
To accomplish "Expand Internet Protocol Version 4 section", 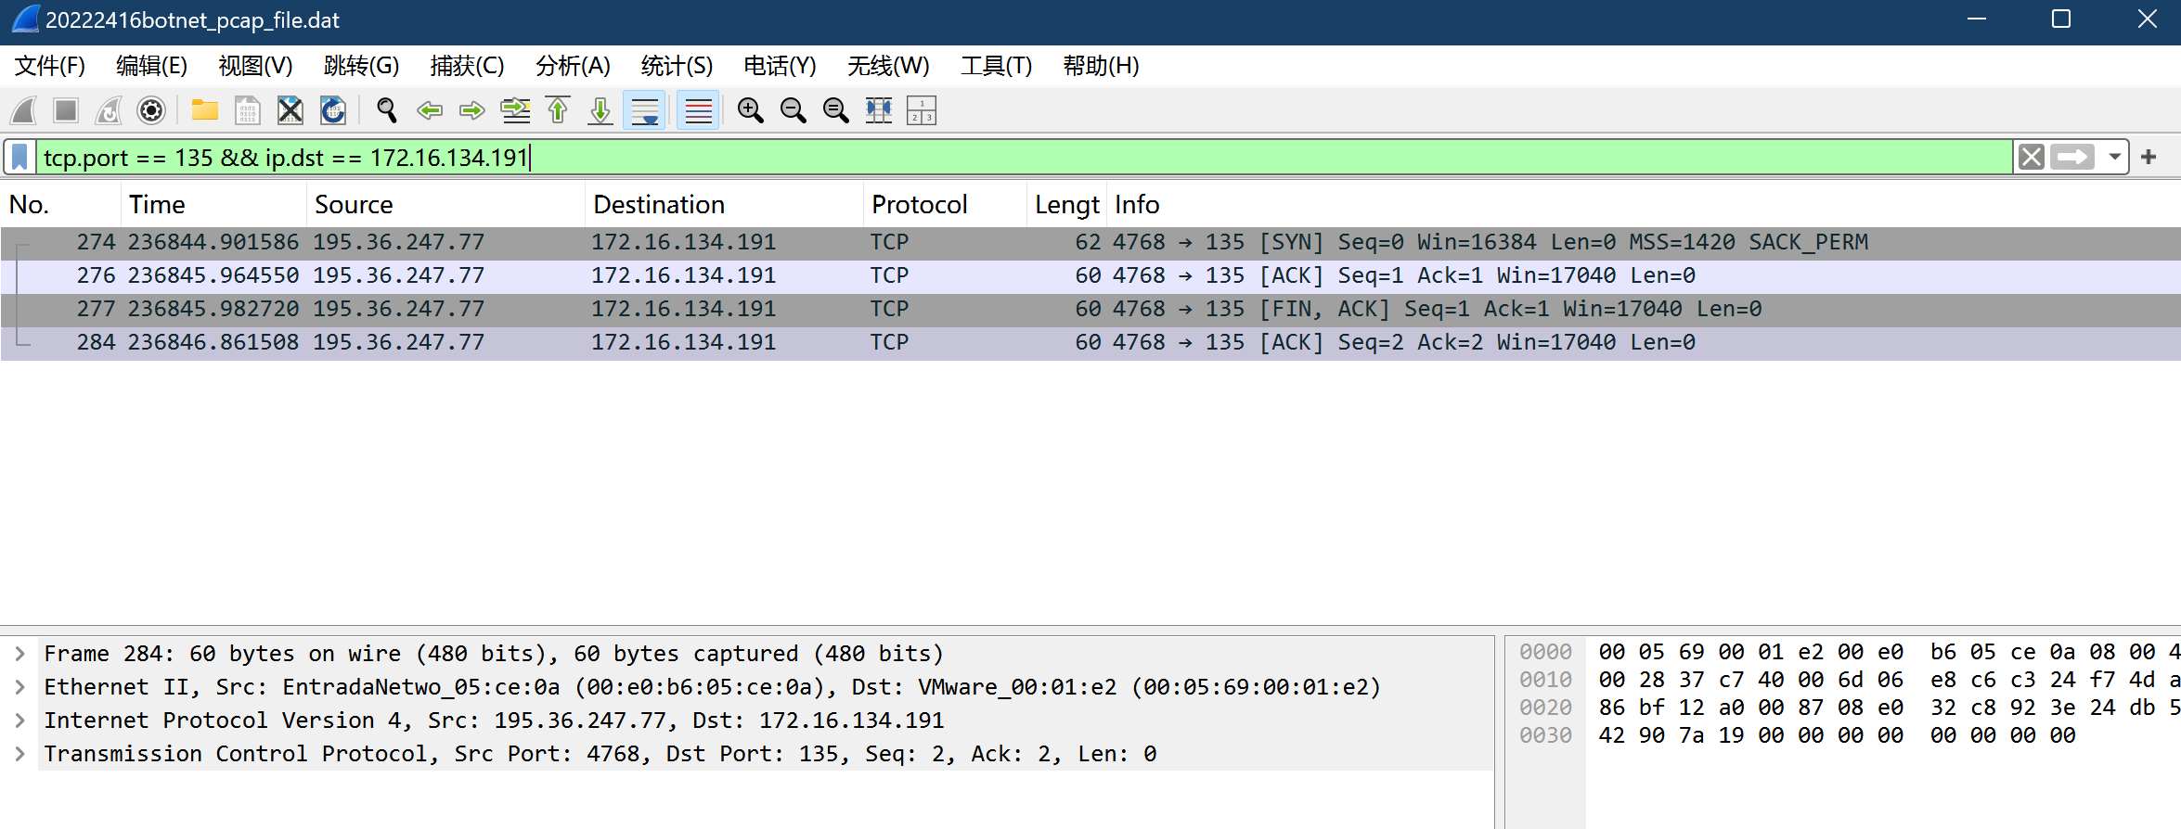I will click(19, 721).
